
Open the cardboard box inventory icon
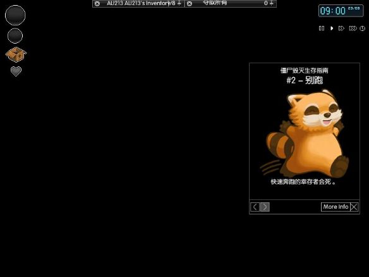pyautogui.click(x=16, y=54)
